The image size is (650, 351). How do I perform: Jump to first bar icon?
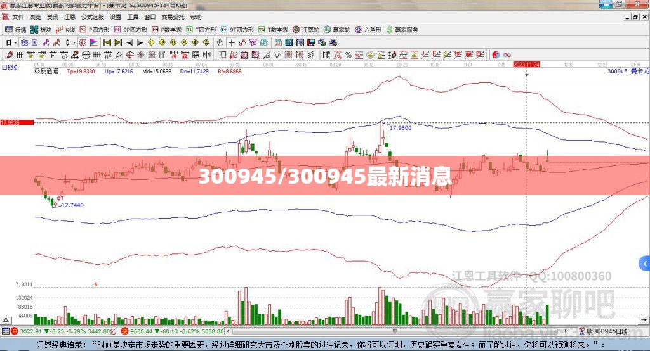(x=107, y=42)
